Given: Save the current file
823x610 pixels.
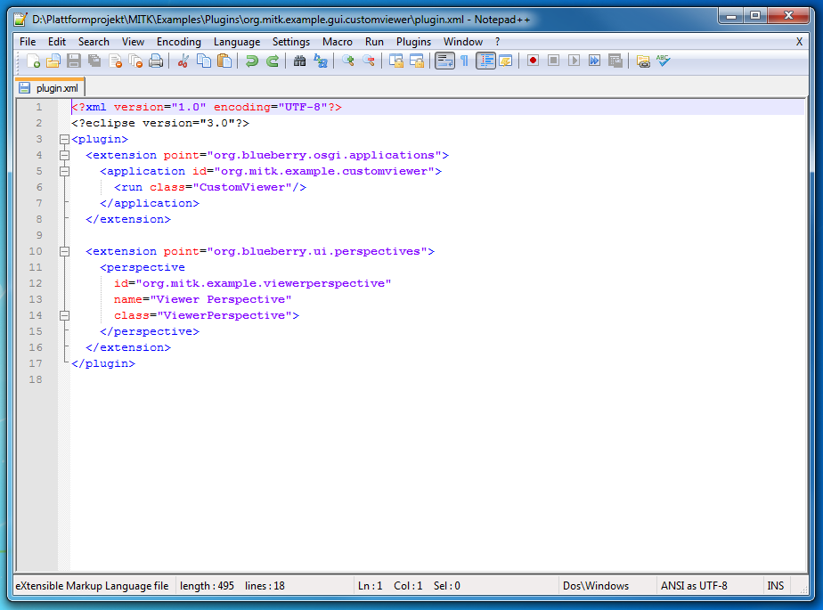Looking at the screenshot, I should click(x=73, y=61).
